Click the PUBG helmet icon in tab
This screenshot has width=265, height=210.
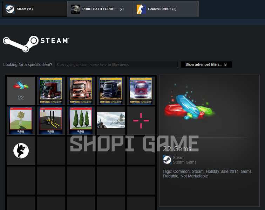click(x=75, y=9)
